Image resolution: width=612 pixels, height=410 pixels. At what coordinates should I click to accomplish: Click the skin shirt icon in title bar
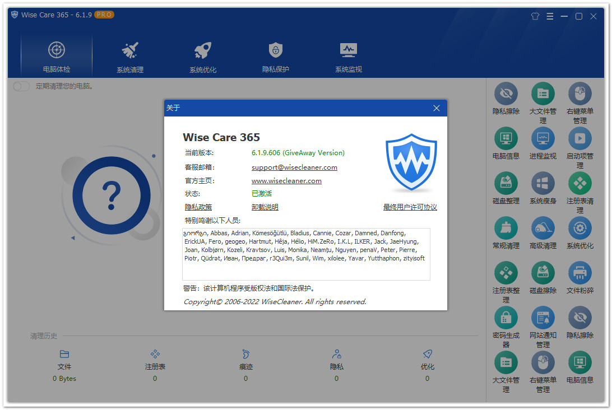pyautogui.click(x=535, y=16)
